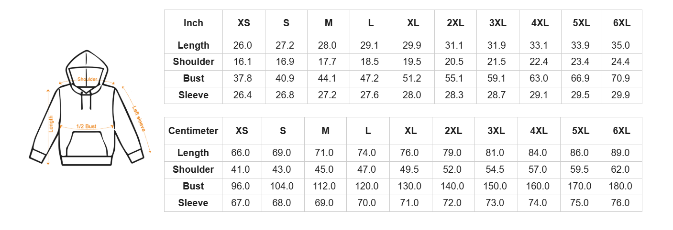
Task: Click the 24.4 shoulder value for 6XL
Action: pyautogui.click(x=620, y=62)
